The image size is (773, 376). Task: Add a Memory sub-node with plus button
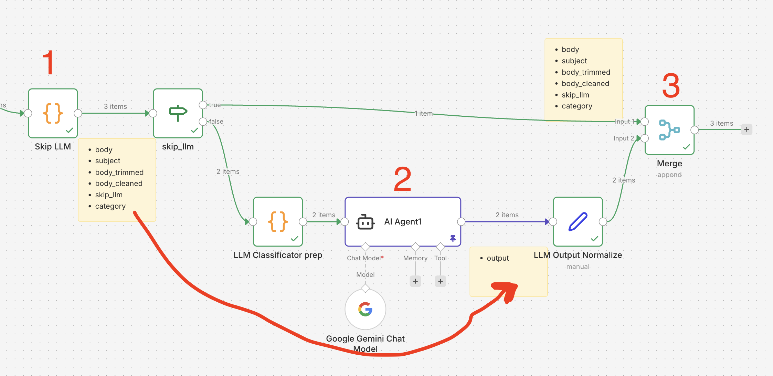[x=415, y=281]
